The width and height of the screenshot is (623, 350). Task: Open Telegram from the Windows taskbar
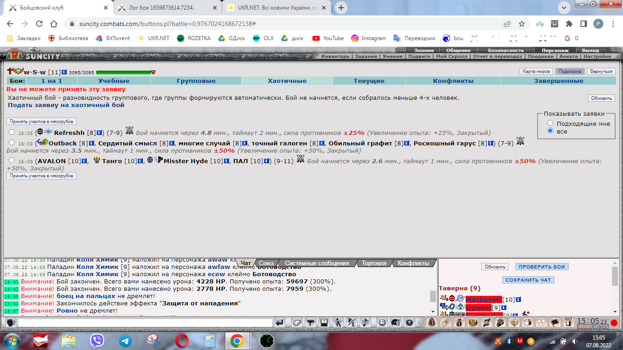(125, 340)
